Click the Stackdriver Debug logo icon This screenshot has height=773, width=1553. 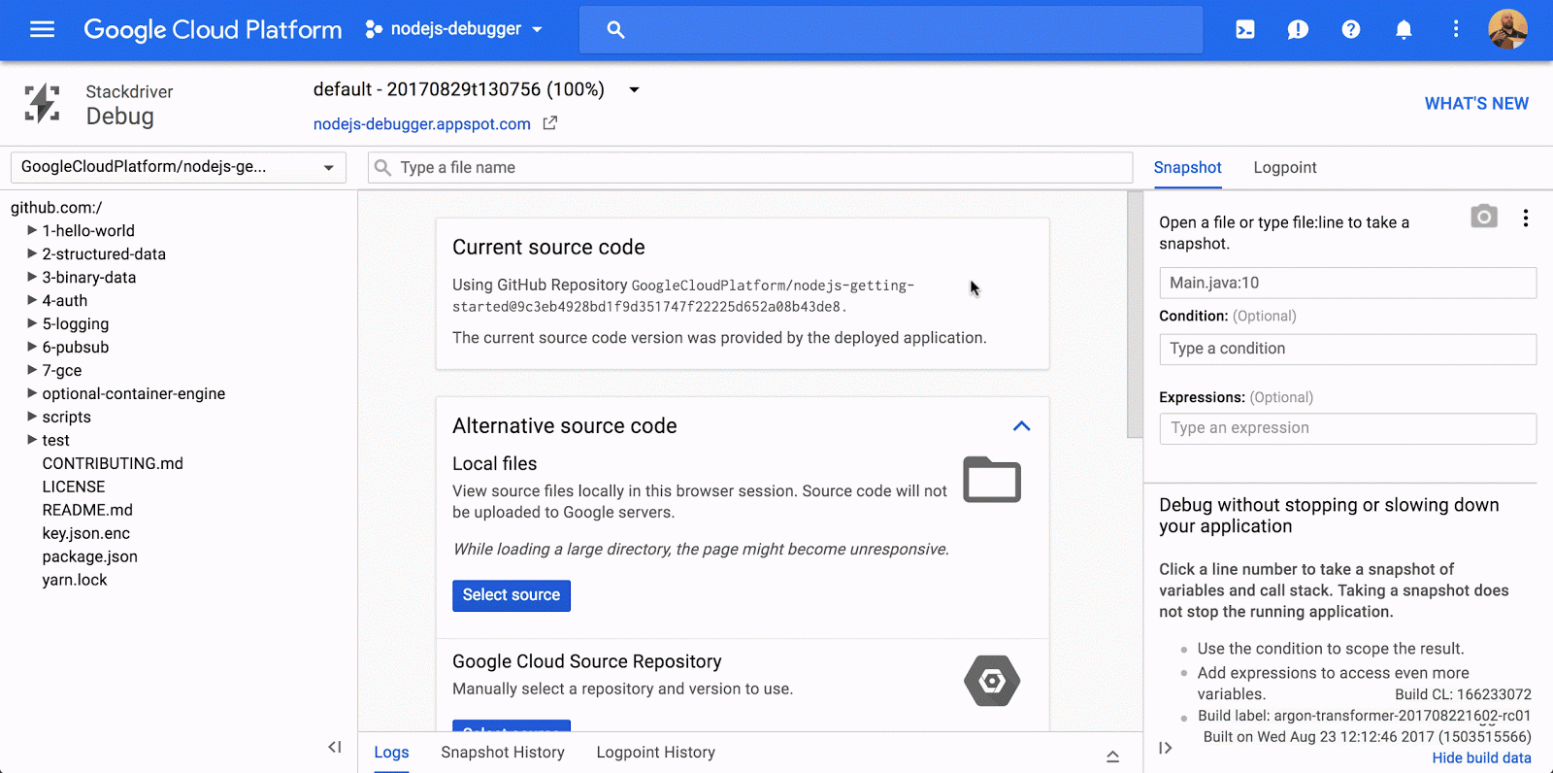tap(43, 103)
